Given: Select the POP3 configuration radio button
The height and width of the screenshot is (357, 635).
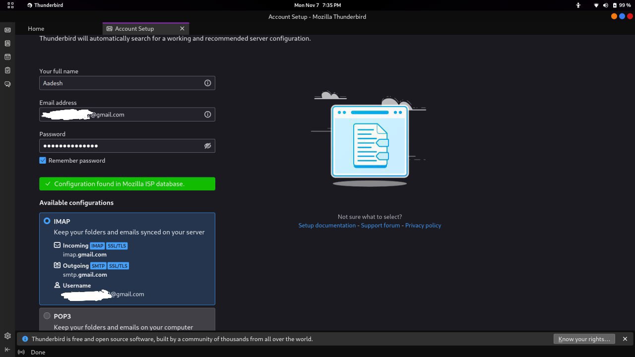Looking at the screenshot, I should pyautogui.click(x=47, y=316).
